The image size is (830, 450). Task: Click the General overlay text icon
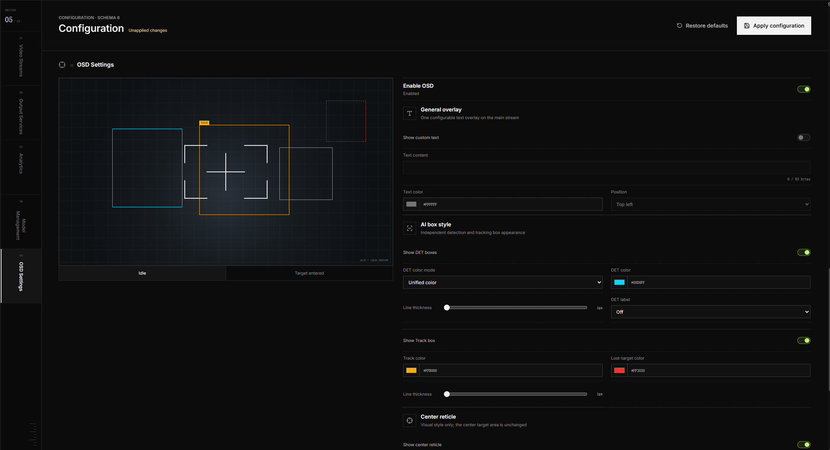pyautogui.click(x=410, y=113)
